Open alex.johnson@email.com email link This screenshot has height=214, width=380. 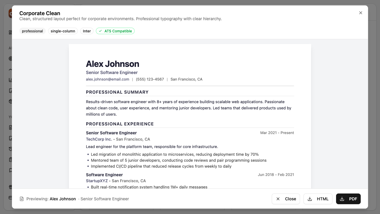click(x=107, y=79)
